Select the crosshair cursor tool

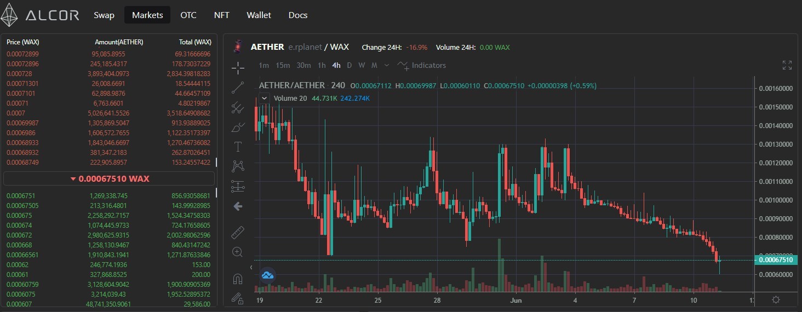point(238,67)
